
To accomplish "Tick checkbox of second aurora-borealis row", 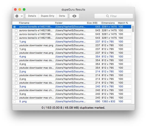I will (x=16, y=31).
